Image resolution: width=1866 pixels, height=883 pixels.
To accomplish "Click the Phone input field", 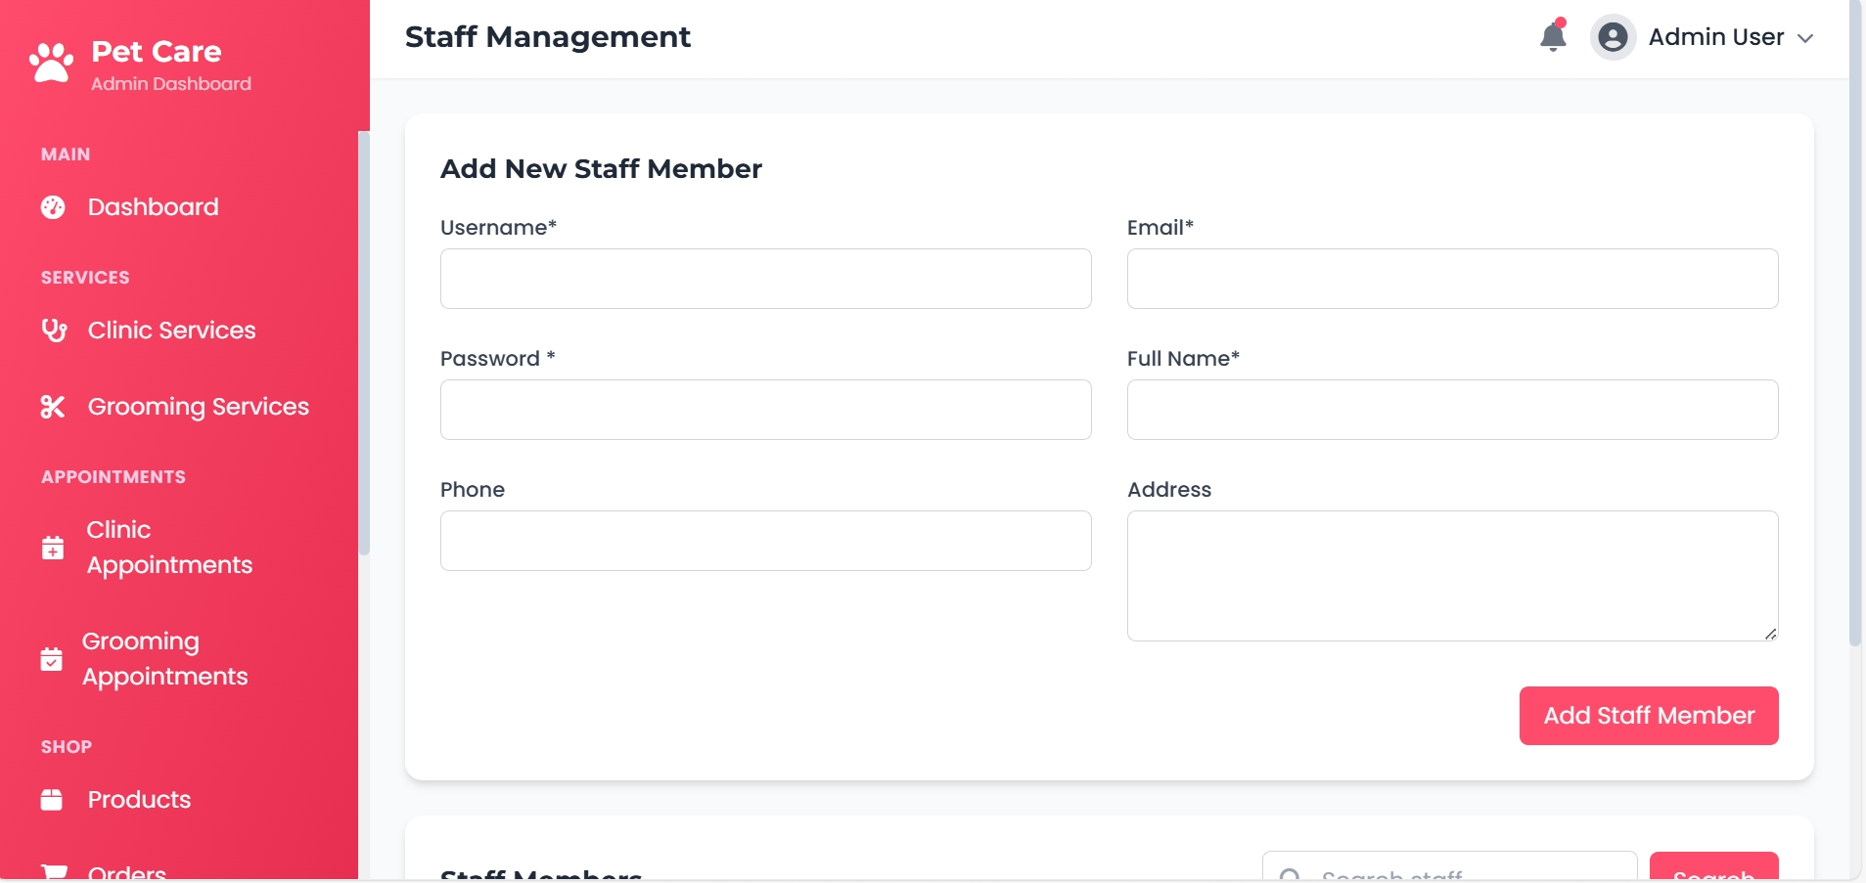I will [x=765, y=541].
